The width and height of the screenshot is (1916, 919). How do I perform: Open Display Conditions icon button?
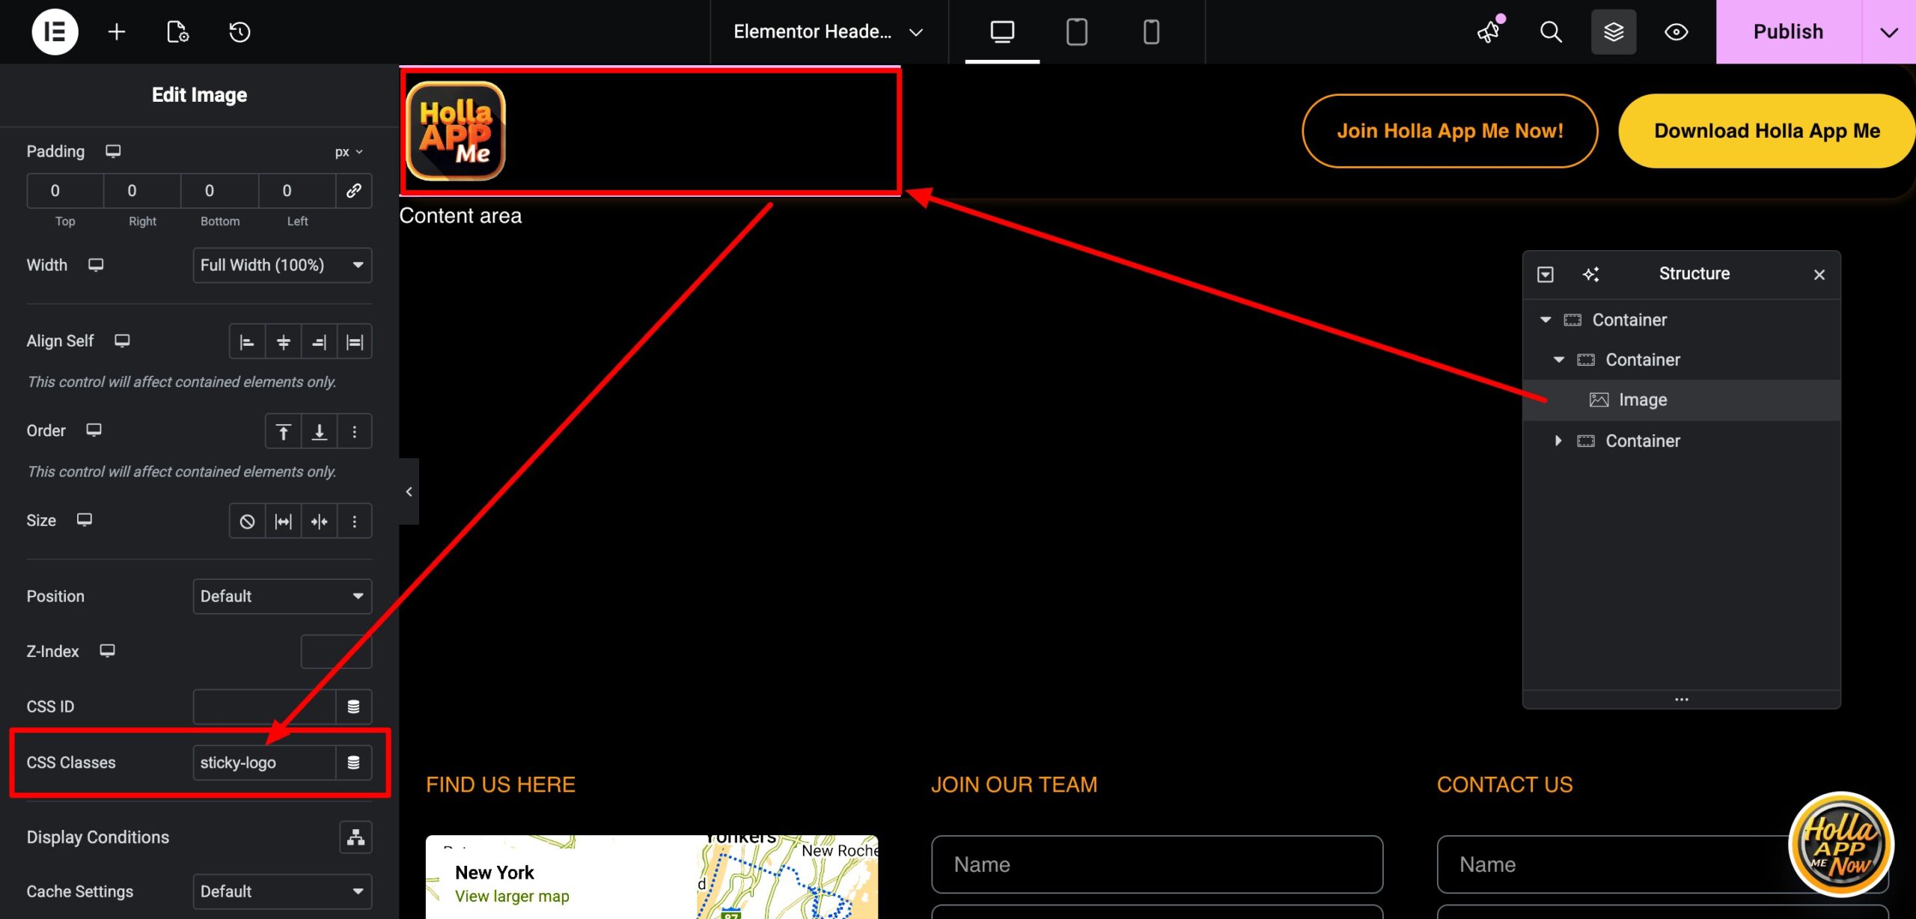click(x=356, y=837)
